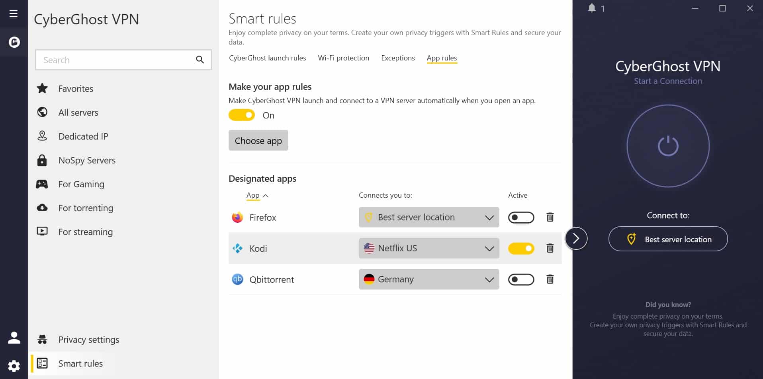Click the For Gaming controller icon

pos(42,184)
